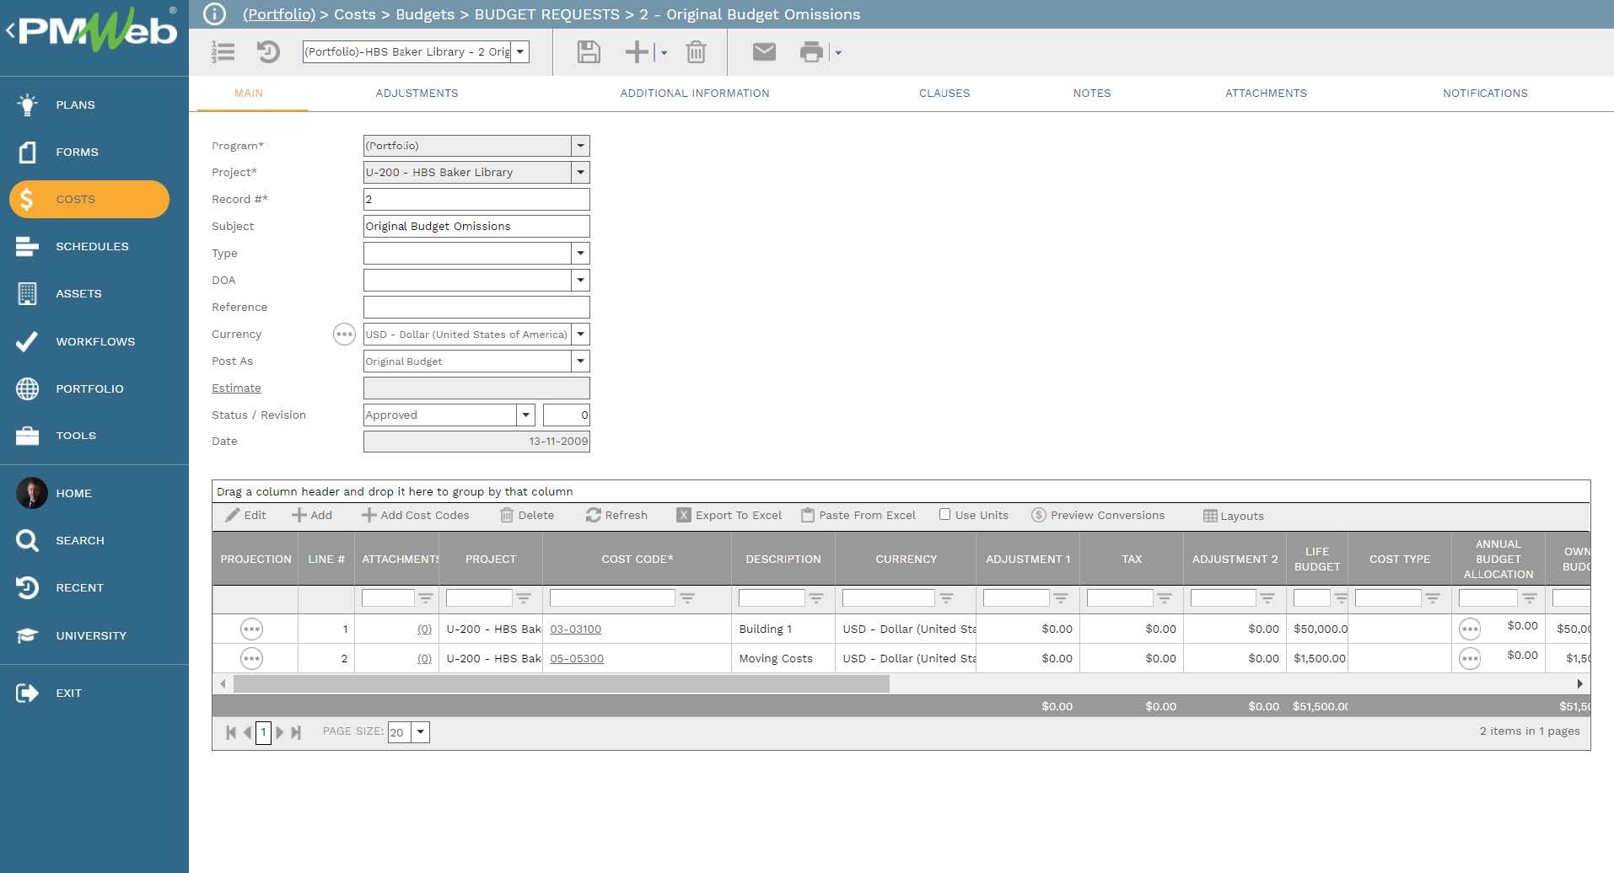Image resolution: width=1614 pixels, height=873 pixels.
Task: Click the Subject input field
Action: tap(476, 226)
